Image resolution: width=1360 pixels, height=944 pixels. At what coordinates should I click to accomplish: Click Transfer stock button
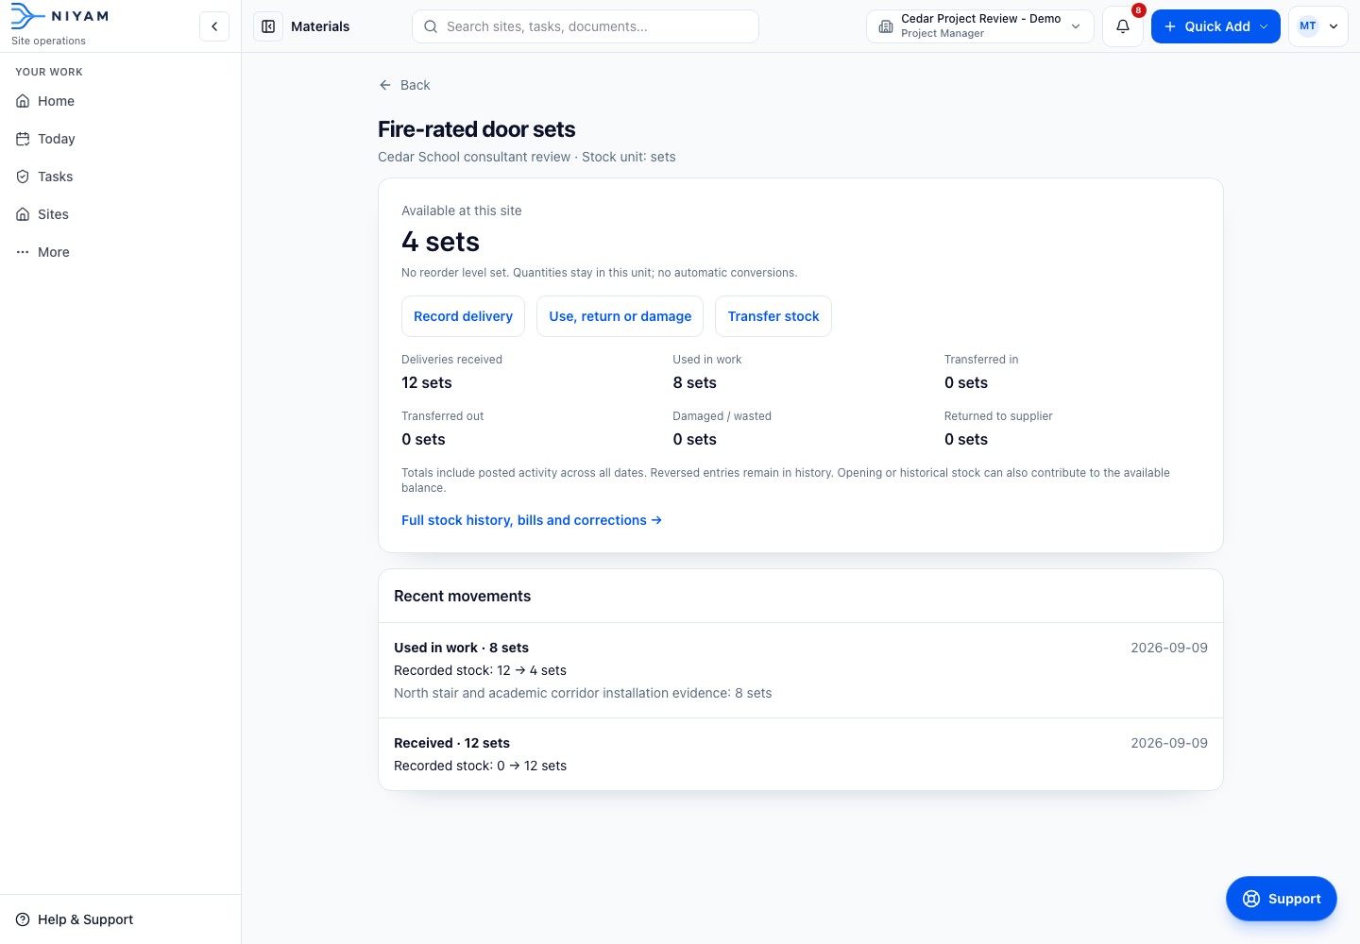[x=773, y=316]
